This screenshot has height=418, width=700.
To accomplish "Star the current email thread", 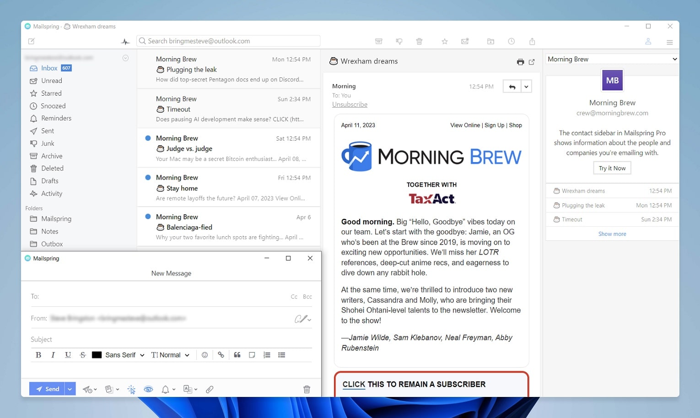I will 444,41.
